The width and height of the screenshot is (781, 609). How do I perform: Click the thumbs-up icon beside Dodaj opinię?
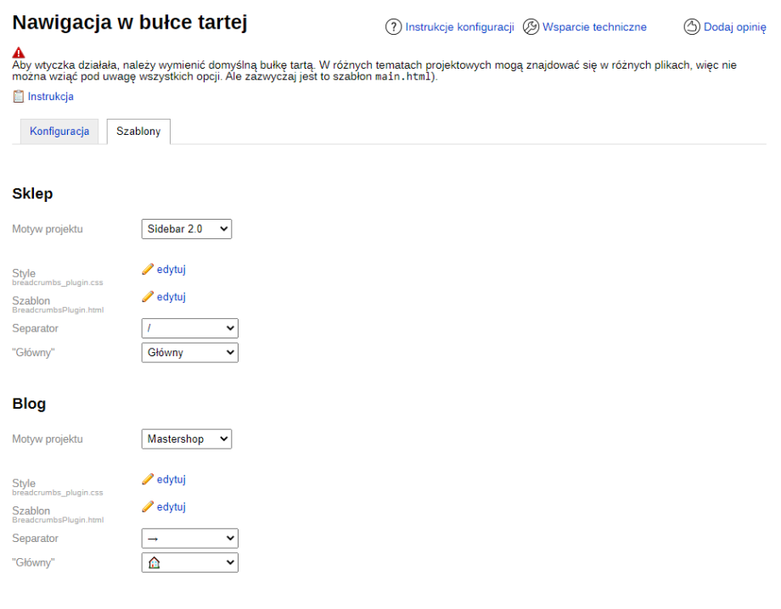click(691, 27)
